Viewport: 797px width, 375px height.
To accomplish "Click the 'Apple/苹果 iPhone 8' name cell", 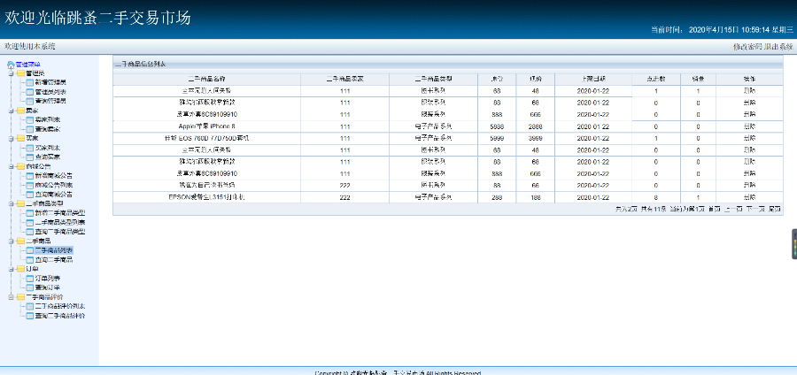I will (x=206, y=126).
